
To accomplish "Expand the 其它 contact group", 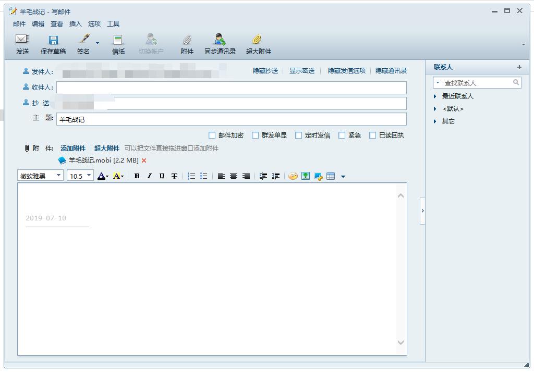I will (x=435, y=121).
